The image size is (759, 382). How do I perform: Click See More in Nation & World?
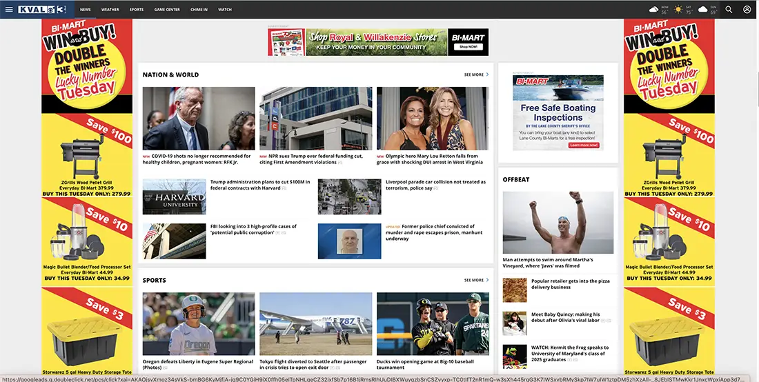pyautogui.click(x=476, y=74)
